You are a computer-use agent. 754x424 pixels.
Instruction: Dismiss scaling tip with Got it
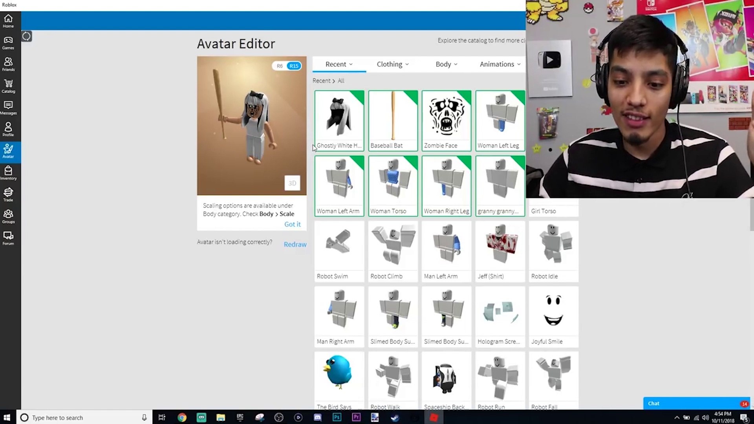tap(292, 224)
